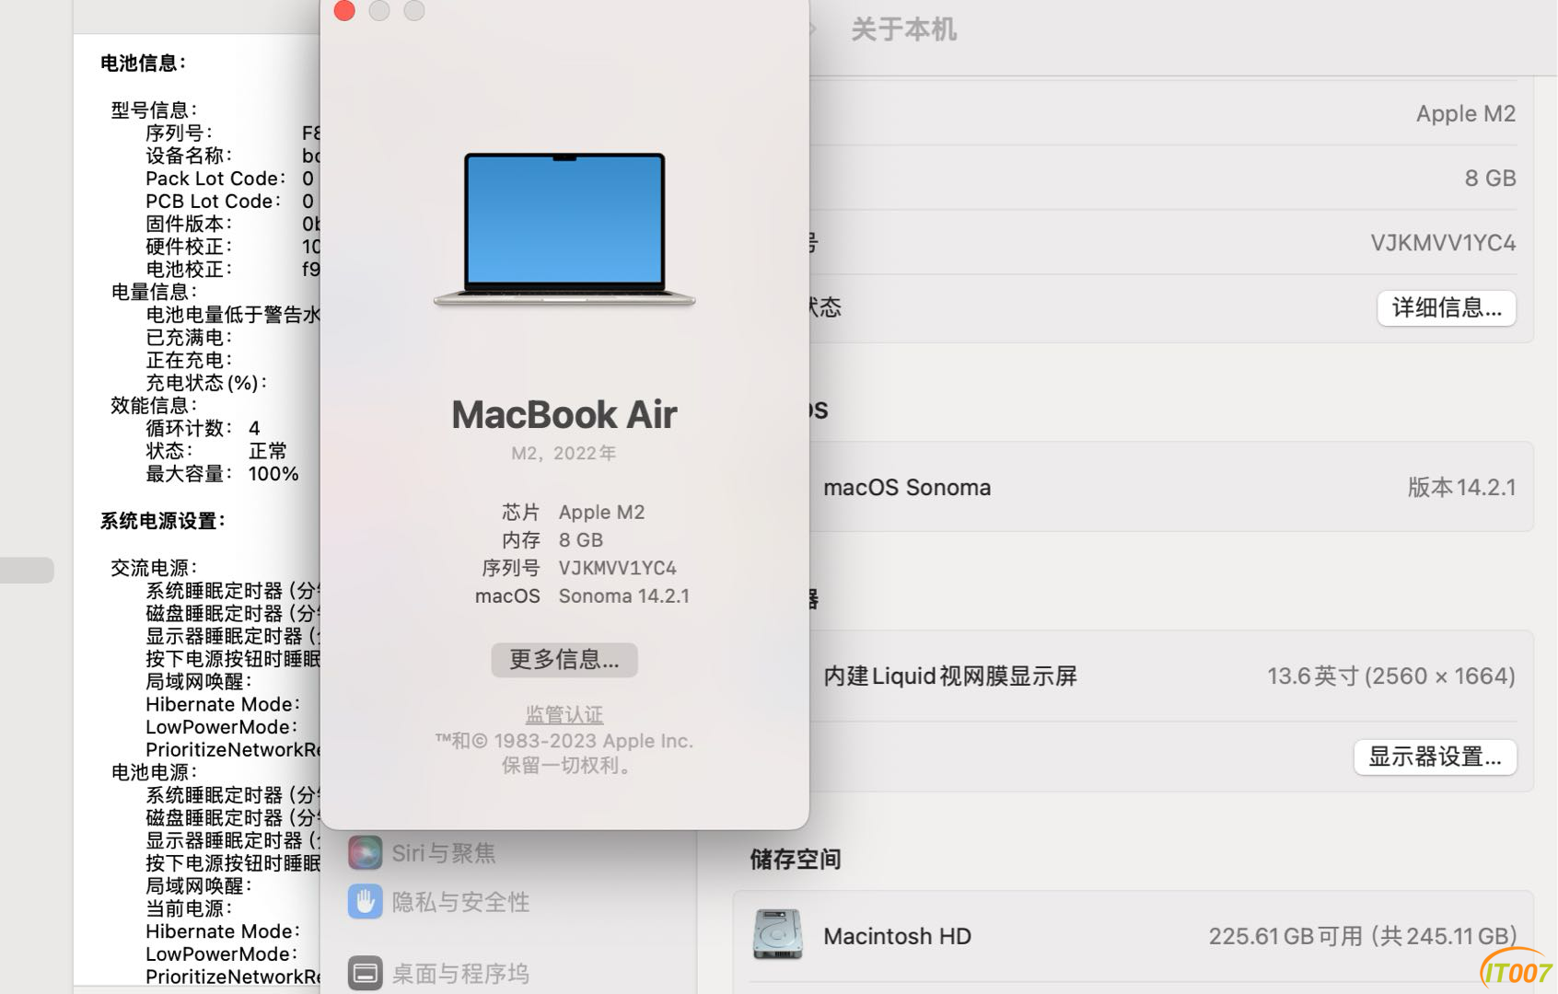Click the 详细信息... button

[x=1447, y=307]
